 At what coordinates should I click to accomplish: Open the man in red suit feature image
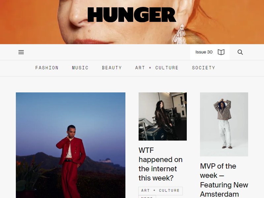71,145
